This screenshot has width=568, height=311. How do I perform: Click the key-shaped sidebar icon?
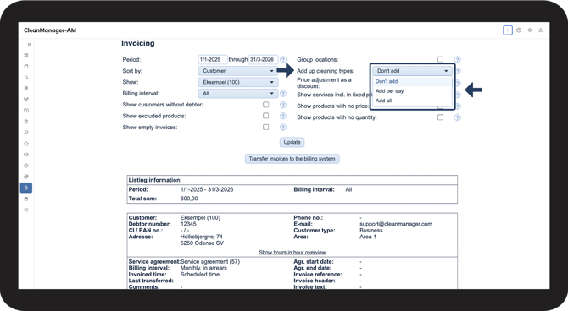click(26, 133)
